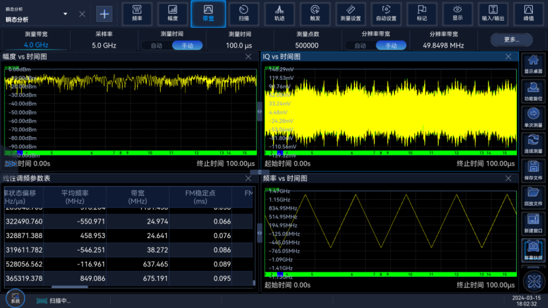Click the 峰值 (Peak) search icon

coord(529,13)
